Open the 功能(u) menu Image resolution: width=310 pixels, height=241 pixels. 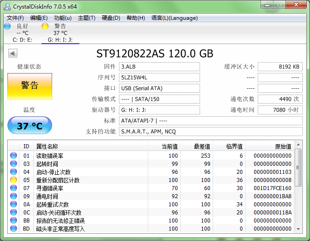(63, 18)
